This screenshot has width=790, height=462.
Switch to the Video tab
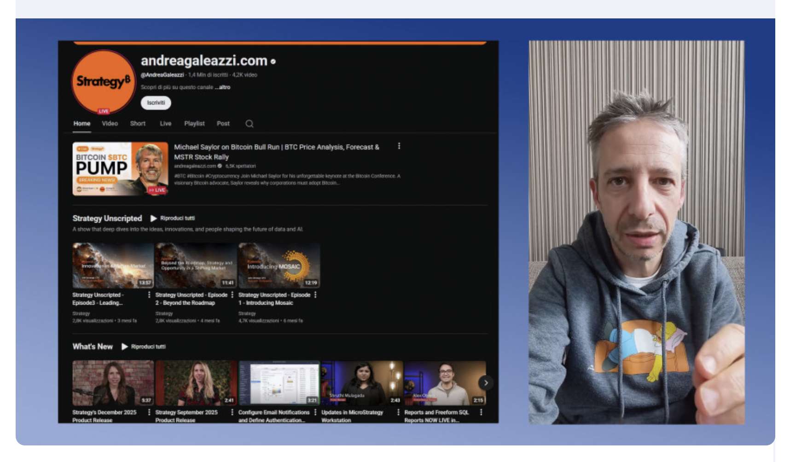click(x=110, y=124)
